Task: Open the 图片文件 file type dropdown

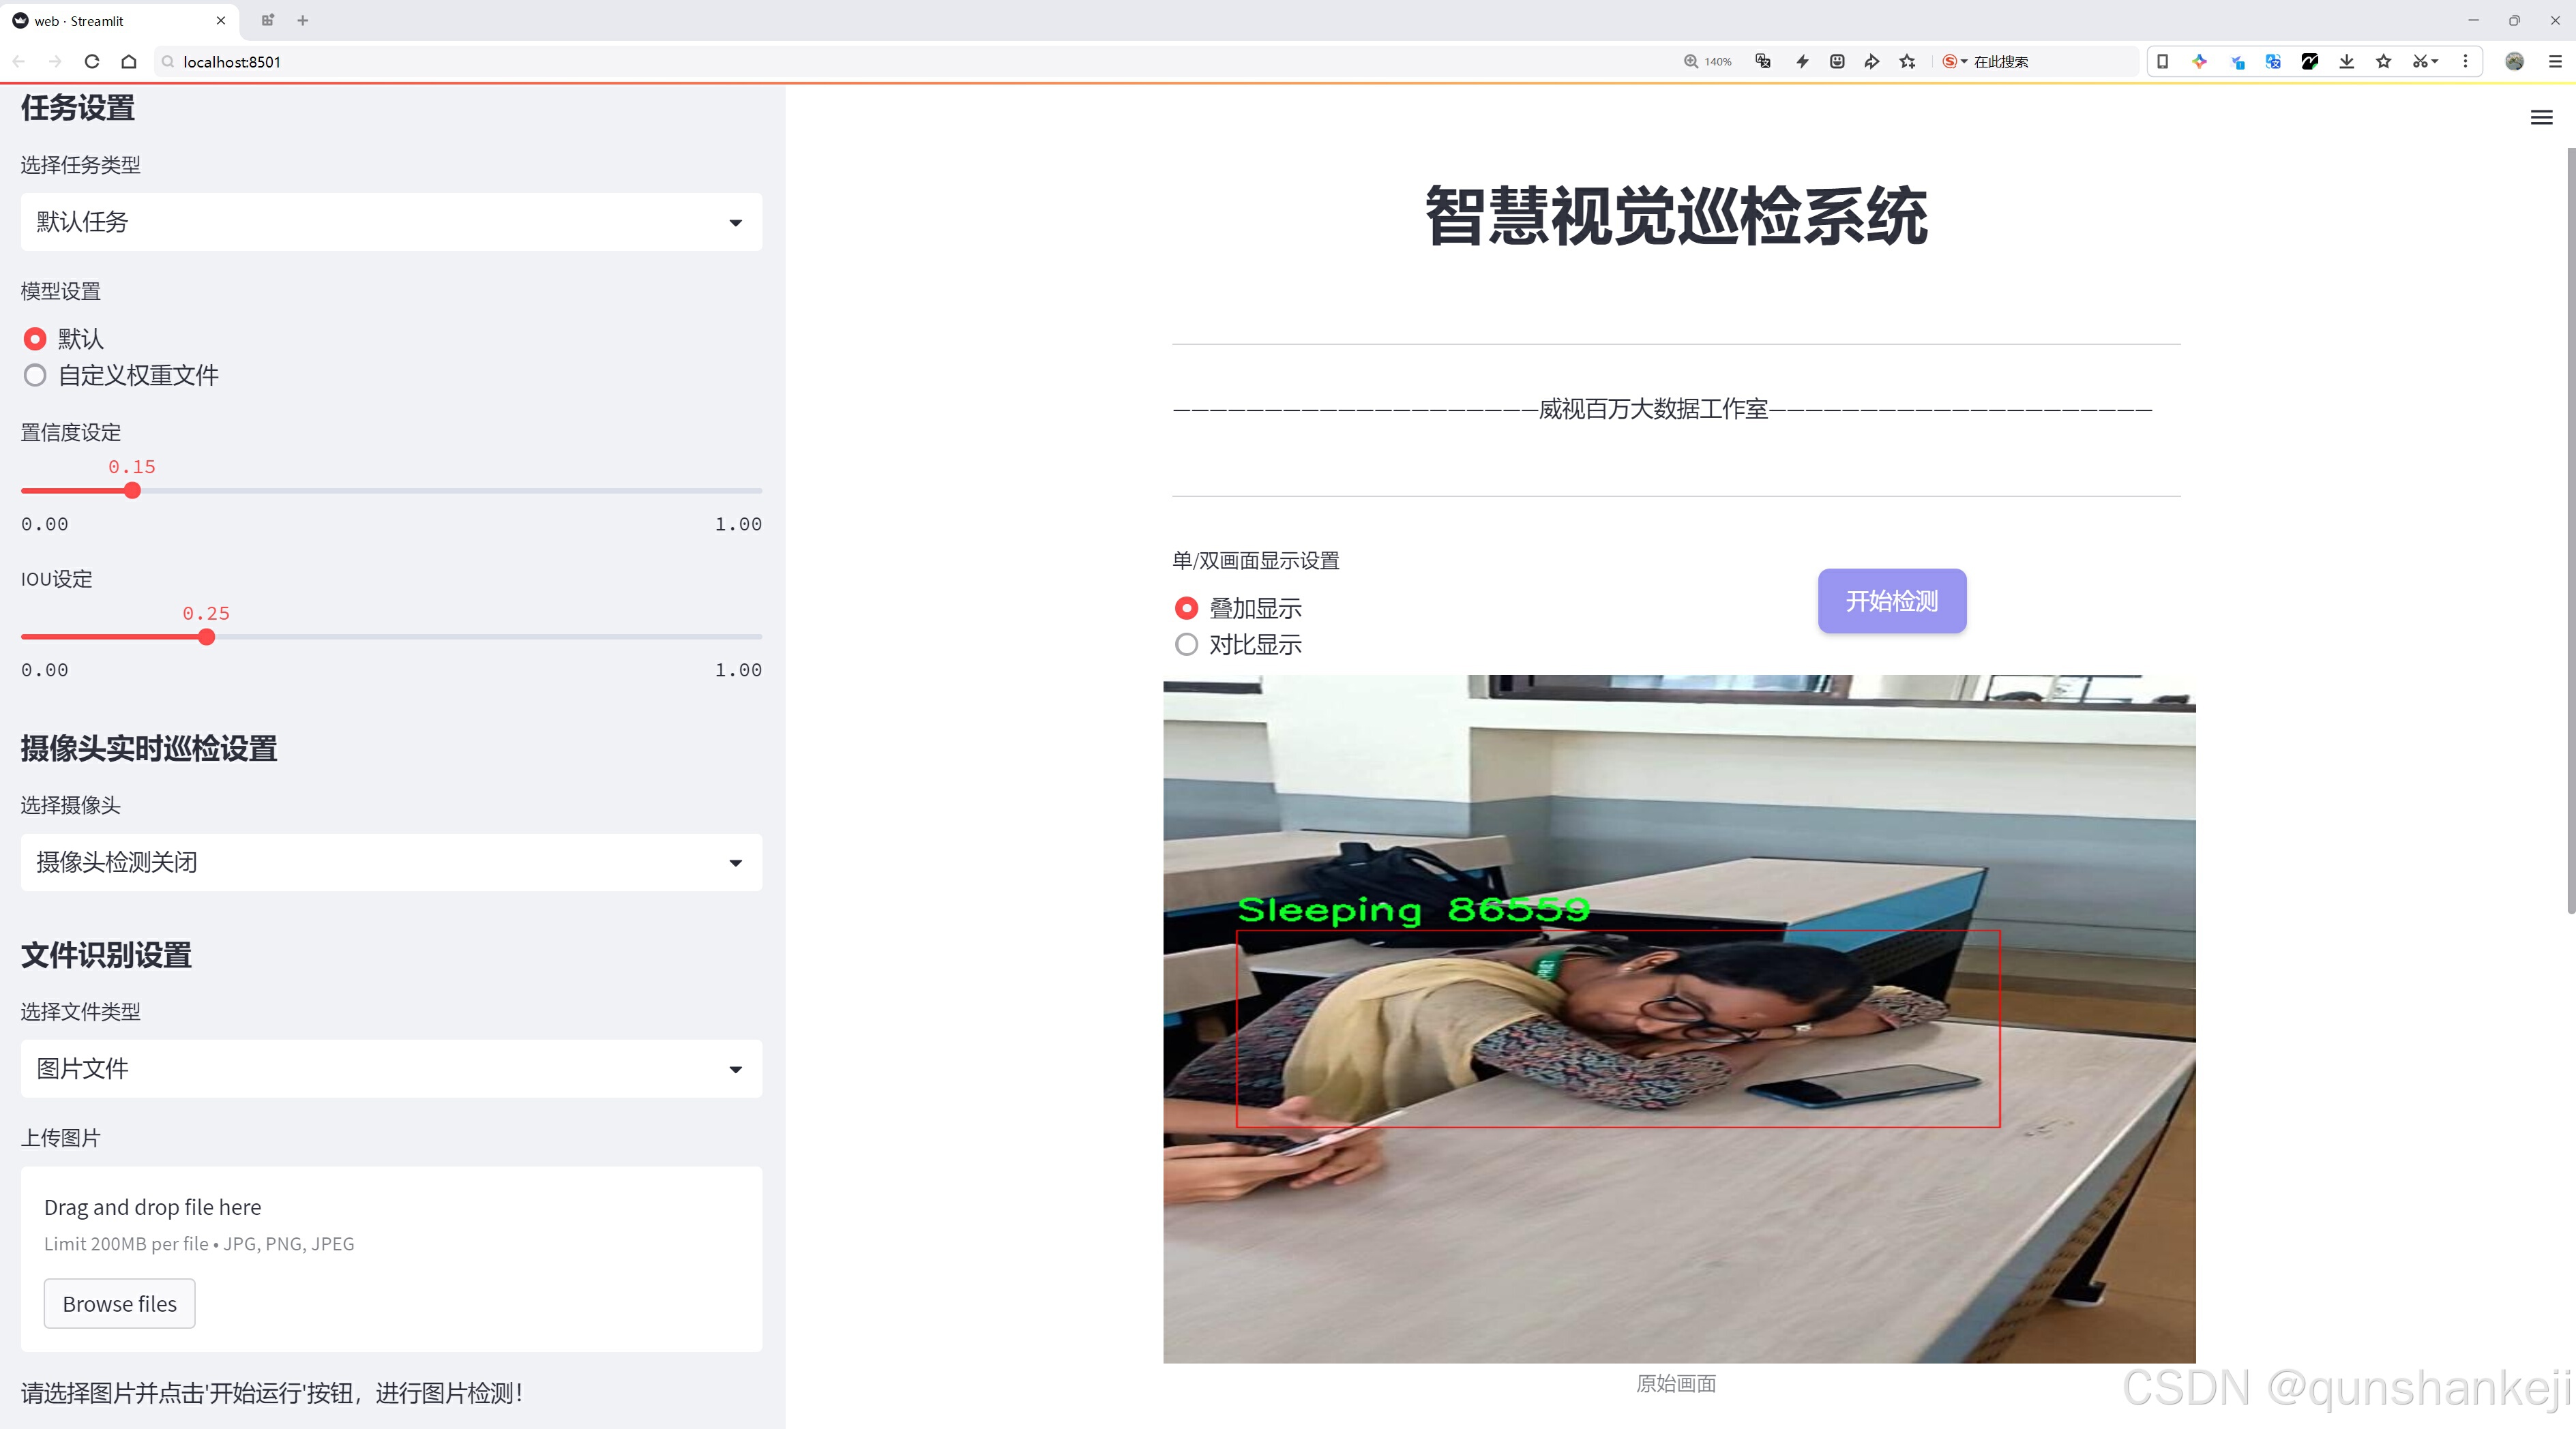Action: (390, 1068)
